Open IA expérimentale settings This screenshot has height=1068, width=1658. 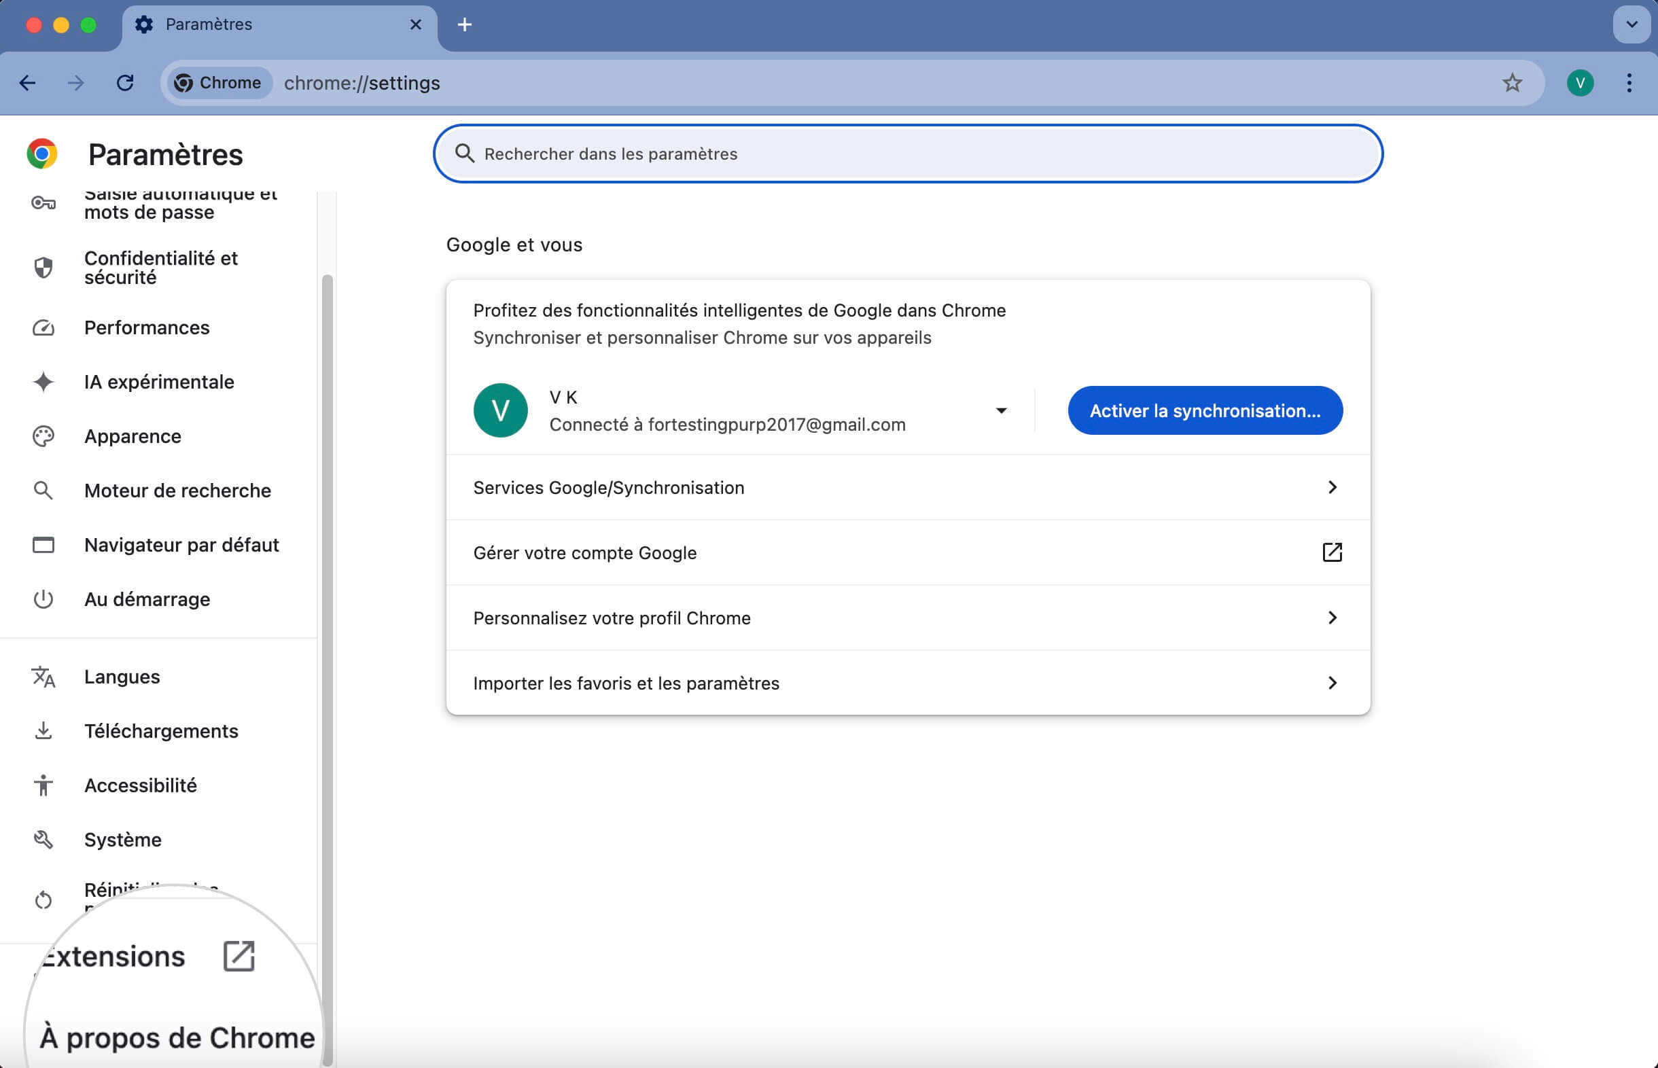click(x=158, y=382)
